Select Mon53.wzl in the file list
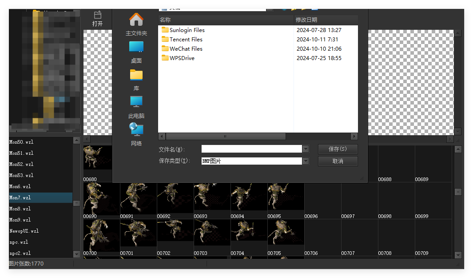Image resolution: width=473 pixels, height=278 pixels. point(41,176)
